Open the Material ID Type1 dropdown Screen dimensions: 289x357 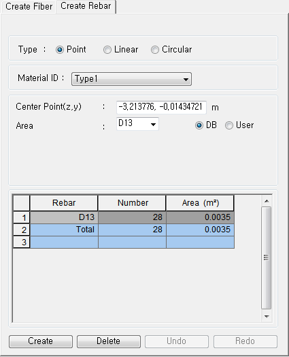[131, 79]
